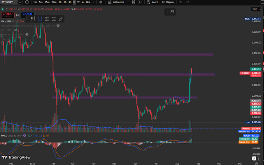Select the 4h timeframe
This screenshot has height=165, width=264.
pos(70,2)
